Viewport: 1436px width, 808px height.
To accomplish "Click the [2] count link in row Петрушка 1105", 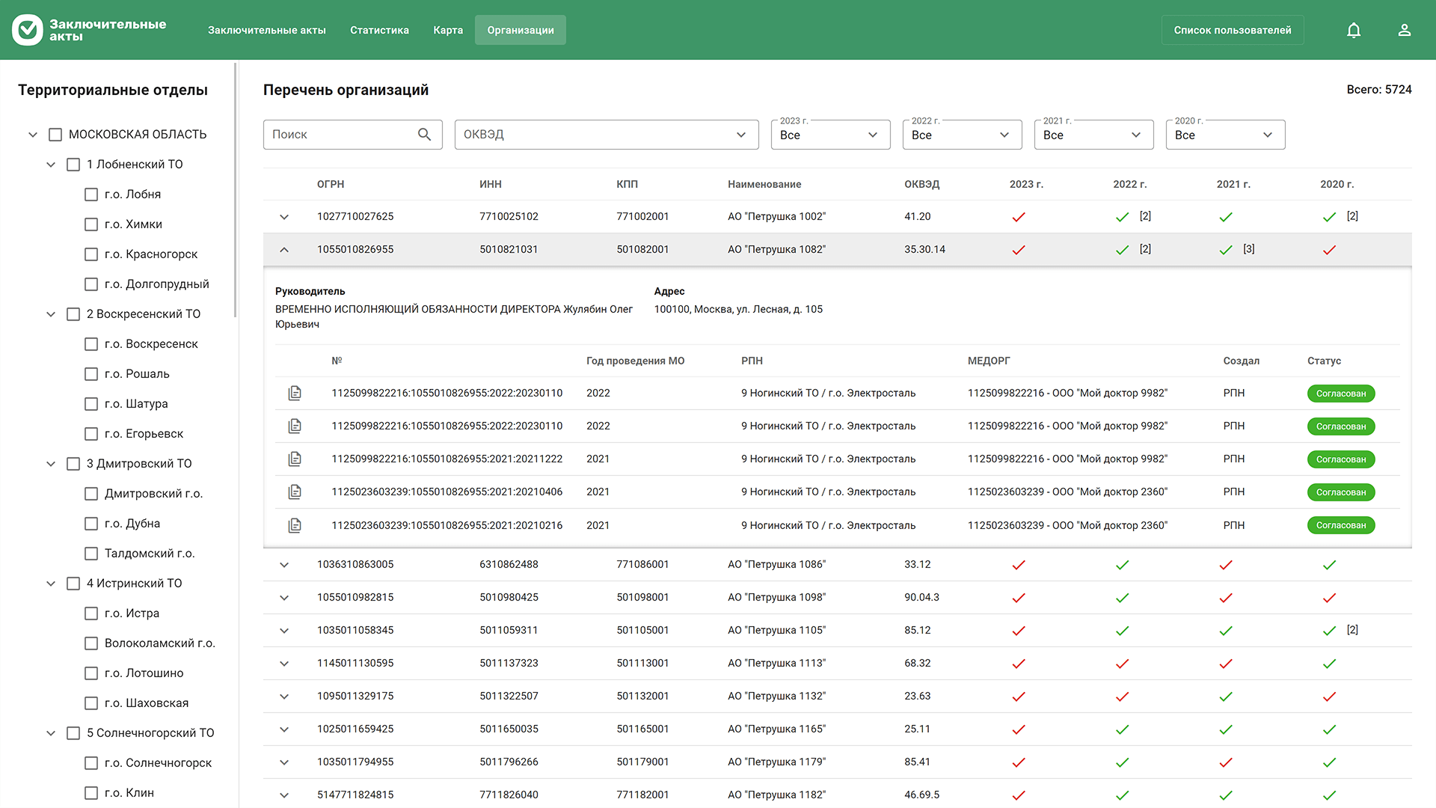I will [1352, 630].
